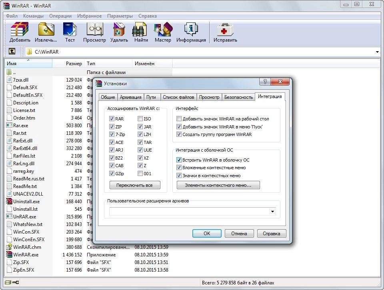Open the Файл menu
Image resolution: width=384 pixels, height=290 pixels.
point(12,16)
